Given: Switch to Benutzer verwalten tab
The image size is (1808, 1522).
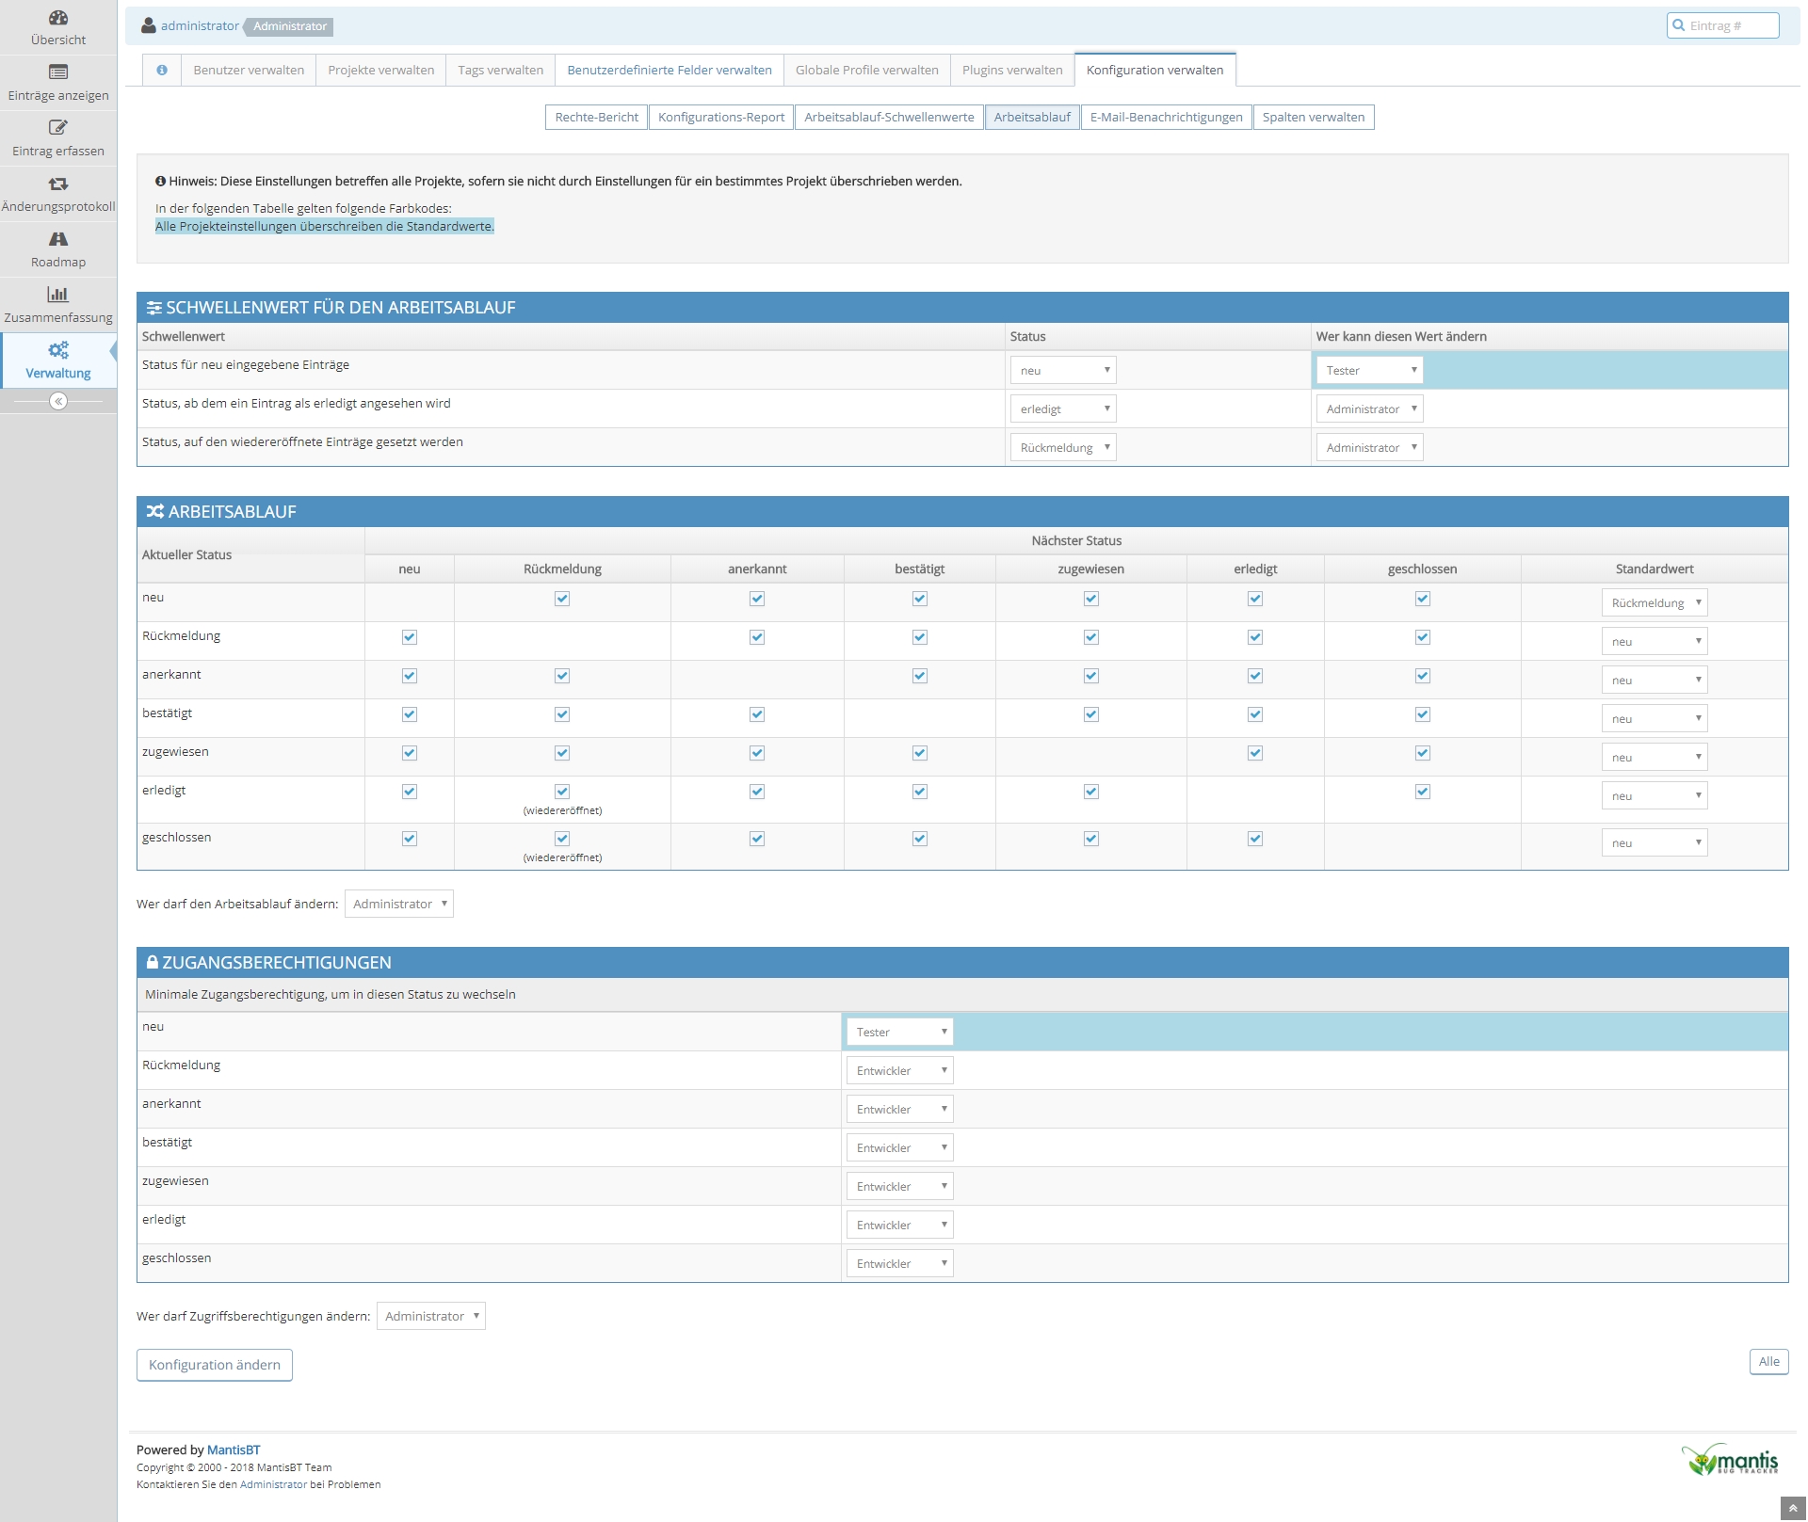Looking at the screenshot, I should (249, 70).
